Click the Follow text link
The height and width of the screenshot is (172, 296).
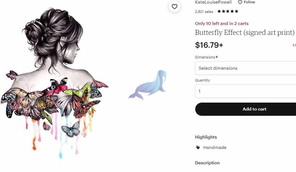[x=249, y=2]
